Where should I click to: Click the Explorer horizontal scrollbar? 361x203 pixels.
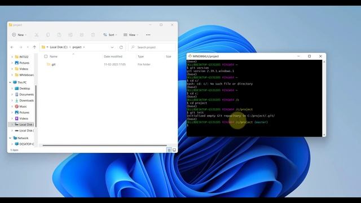tap(104, 145)
